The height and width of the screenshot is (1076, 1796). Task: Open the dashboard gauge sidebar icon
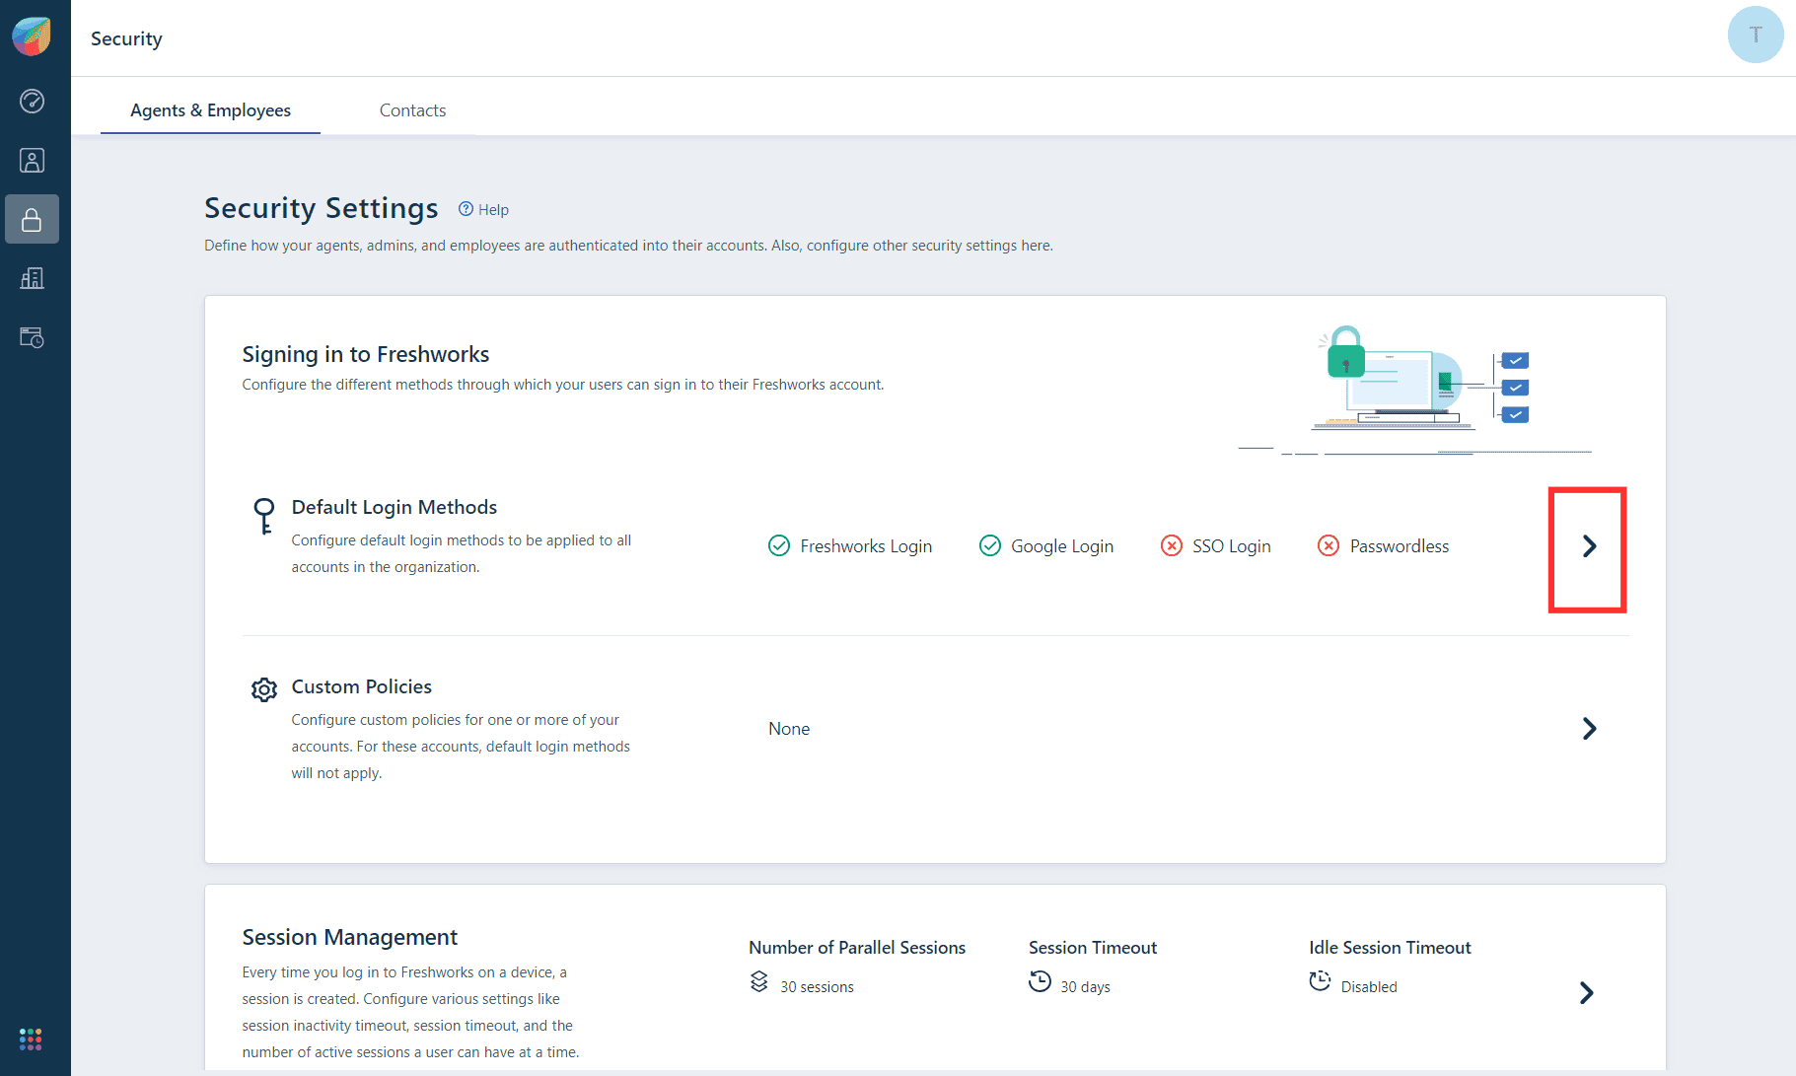(32, 102)
